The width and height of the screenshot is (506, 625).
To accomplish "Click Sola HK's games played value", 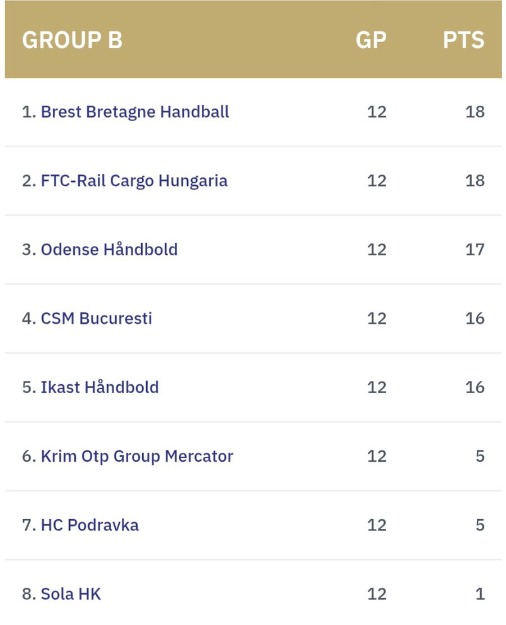I will tap(377, 593).
